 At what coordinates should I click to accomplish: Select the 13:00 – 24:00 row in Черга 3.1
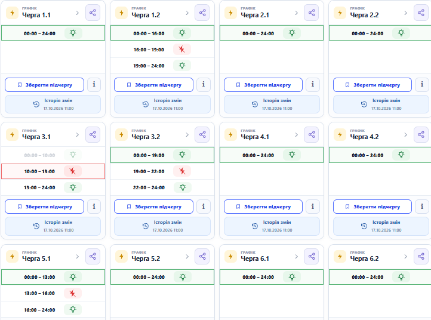pos(53,187)
